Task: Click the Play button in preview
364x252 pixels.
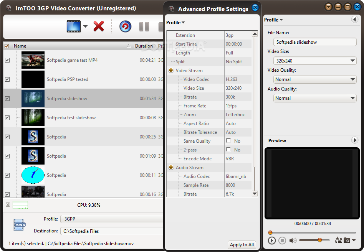Action: pos(271,240)
